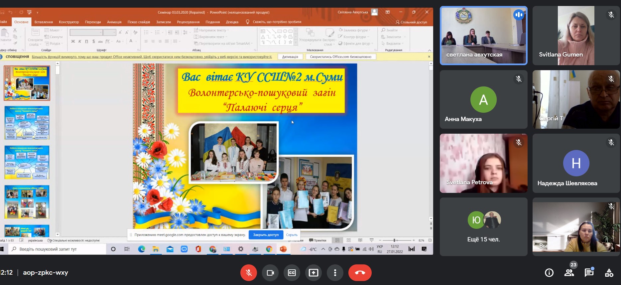Click the 'Скрыть' link in sharing bar

coord(292,235)
